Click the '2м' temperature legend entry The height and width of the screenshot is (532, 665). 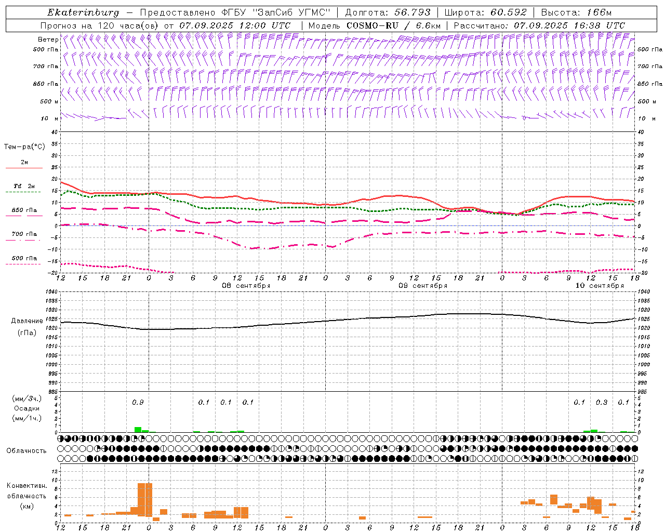pos(24,163)
